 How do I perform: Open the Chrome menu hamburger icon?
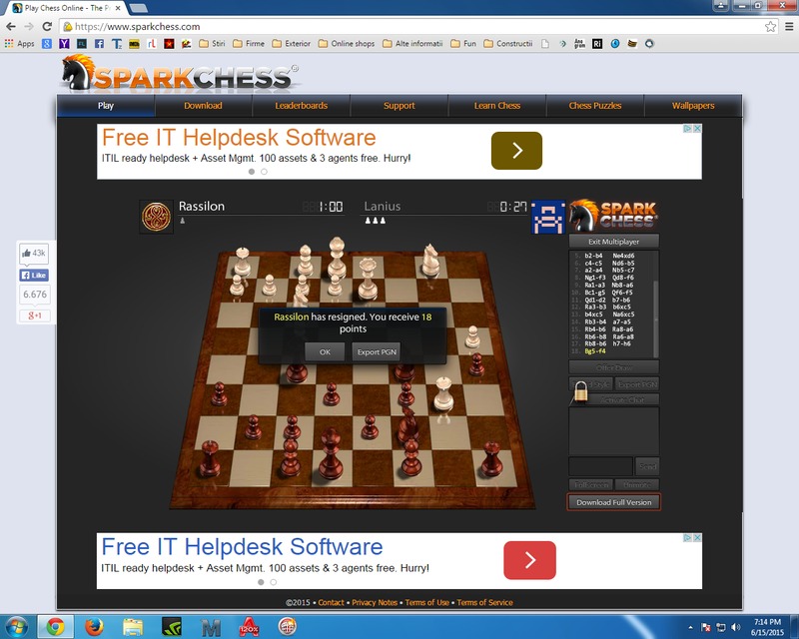tap(789, 27)
